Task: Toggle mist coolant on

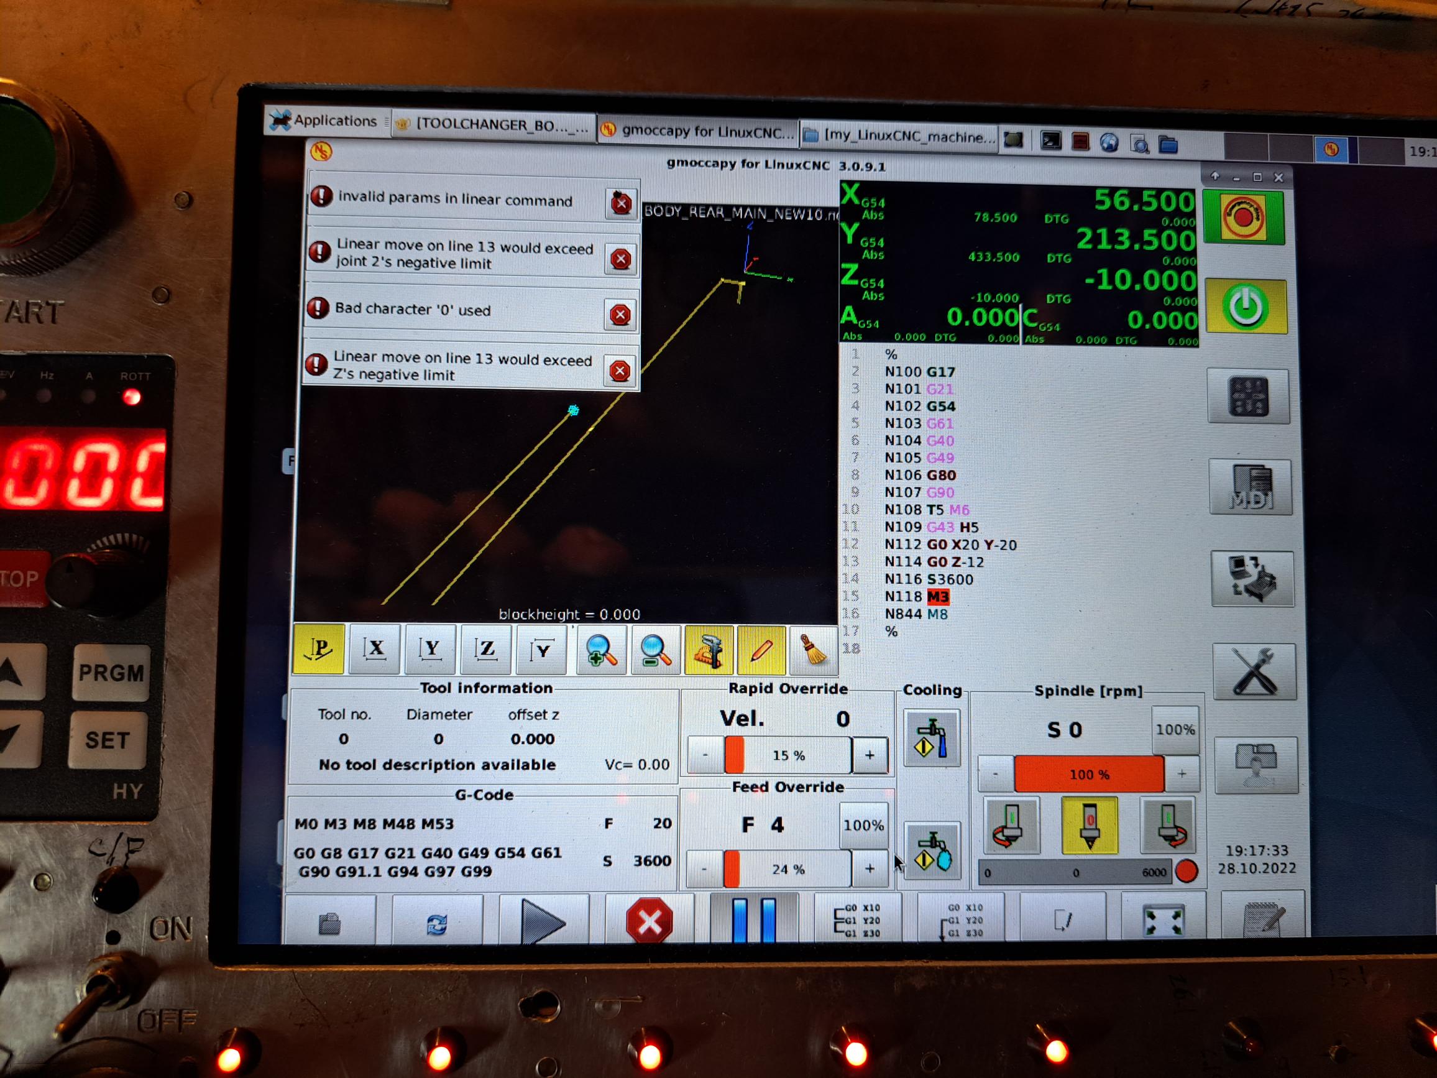Action: [932, 851]
